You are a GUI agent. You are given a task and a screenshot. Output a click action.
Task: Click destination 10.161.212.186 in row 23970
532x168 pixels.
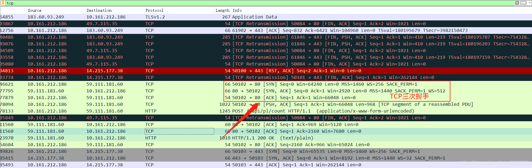[106, 138]
